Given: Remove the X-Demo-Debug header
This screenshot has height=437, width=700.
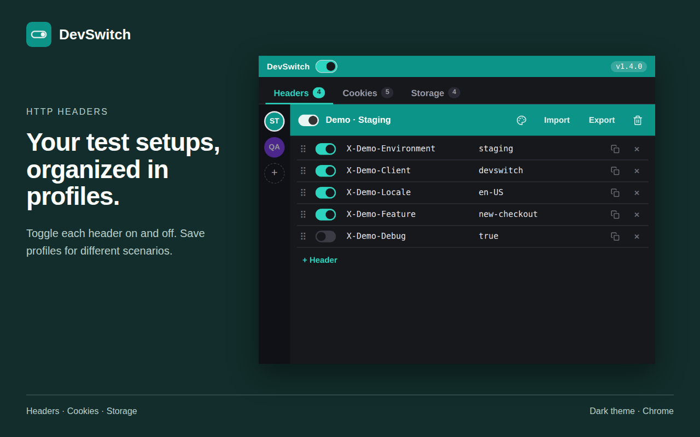Looking at the screenshot, I should point(637,237).
